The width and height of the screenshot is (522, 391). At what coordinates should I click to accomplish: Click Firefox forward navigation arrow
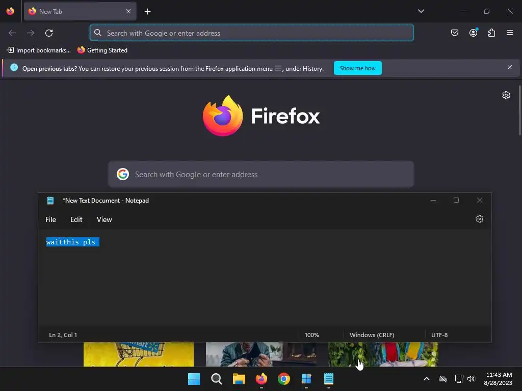(x=31, y=33)
